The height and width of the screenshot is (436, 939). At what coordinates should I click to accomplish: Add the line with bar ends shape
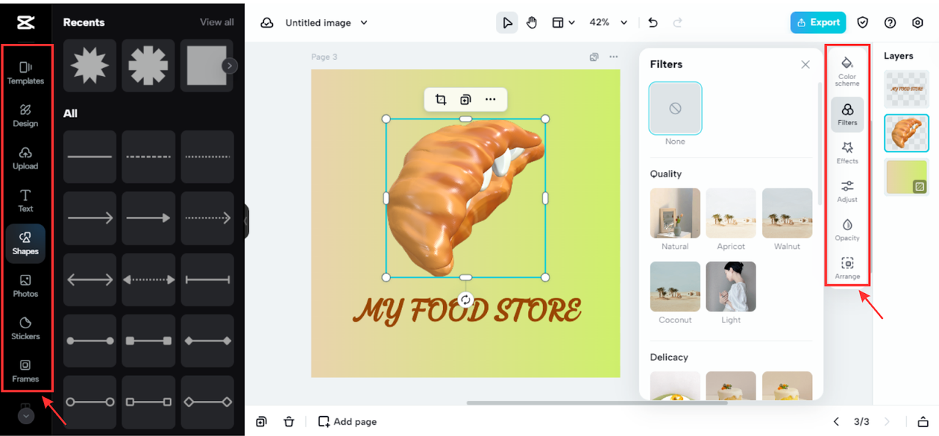tap(207, 280)
